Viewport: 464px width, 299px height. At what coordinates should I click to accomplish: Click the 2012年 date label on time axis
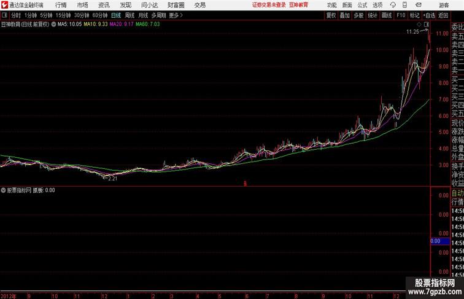[x=9, y=296]
